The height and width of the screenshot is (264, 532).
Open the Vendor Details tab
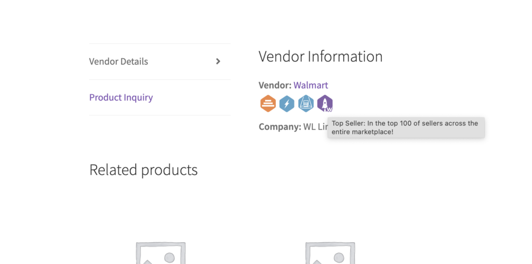[118, 61]
